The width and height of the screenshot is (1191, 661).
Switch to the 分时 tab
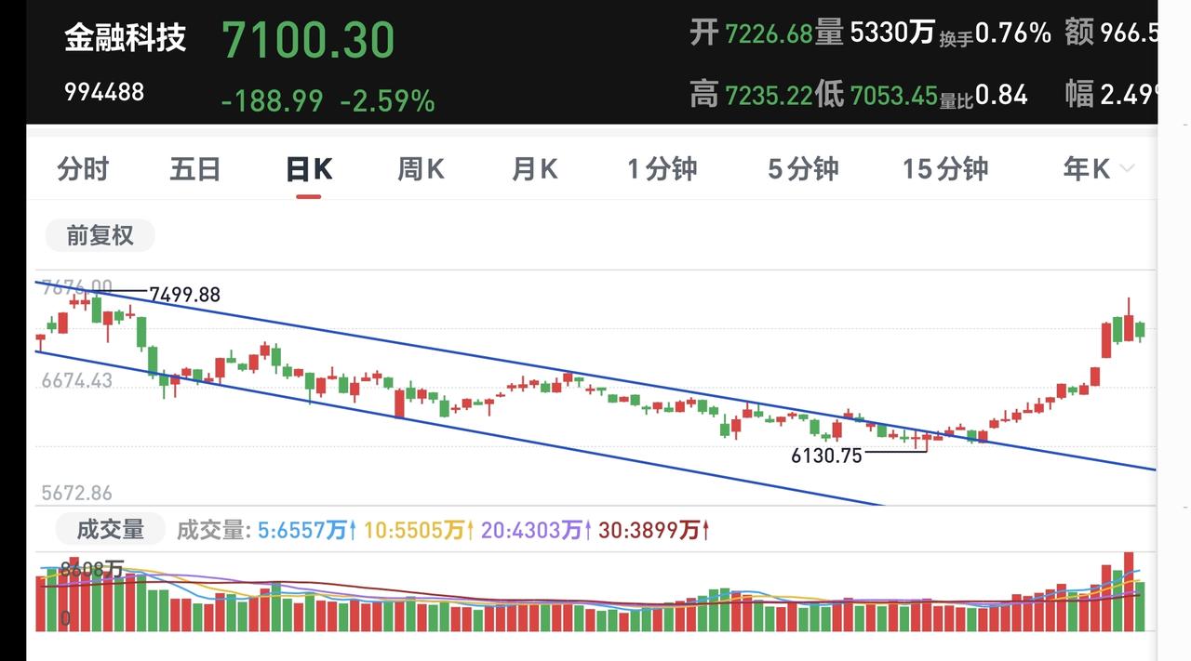(x=83, y=169)
